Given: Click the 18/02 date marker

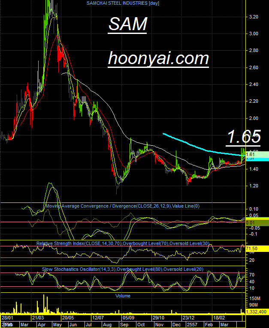Looking at the screenshot, I should coord(219,318).
